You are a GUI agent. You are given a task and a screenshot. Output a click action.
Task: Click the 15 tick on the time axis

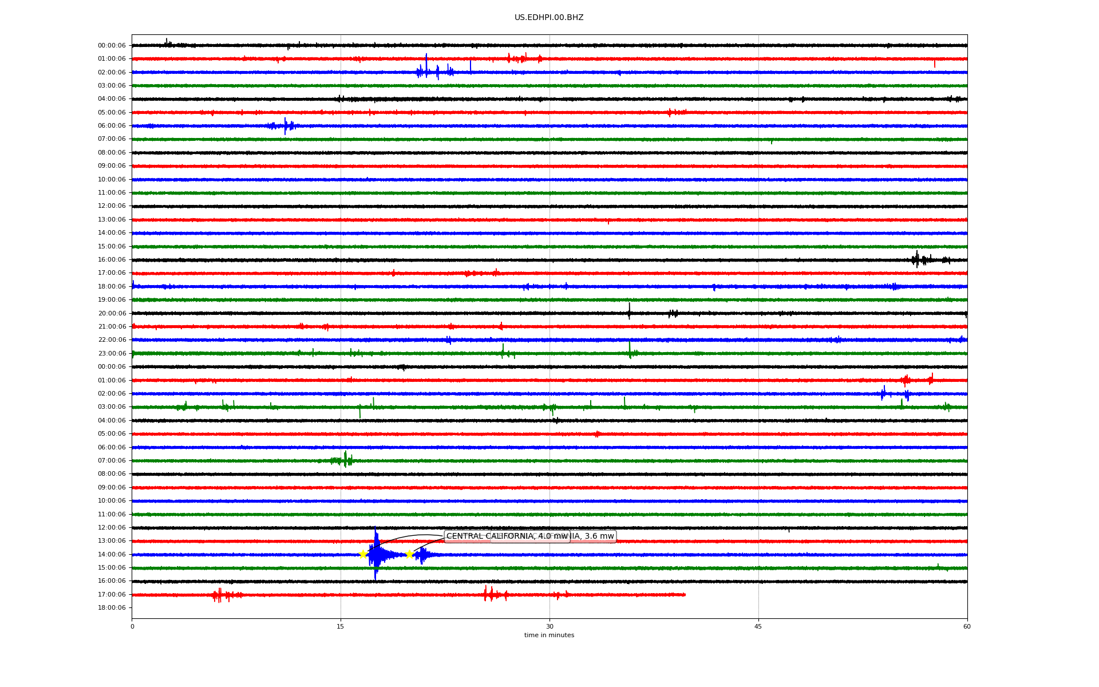(341, 626)
